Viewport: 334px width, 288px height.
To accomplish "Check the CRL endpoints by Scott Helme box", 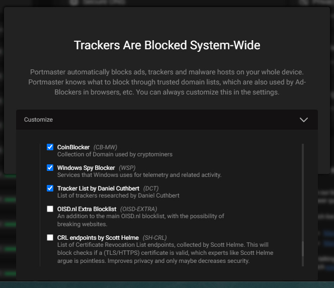I will [x=50, y=238].
